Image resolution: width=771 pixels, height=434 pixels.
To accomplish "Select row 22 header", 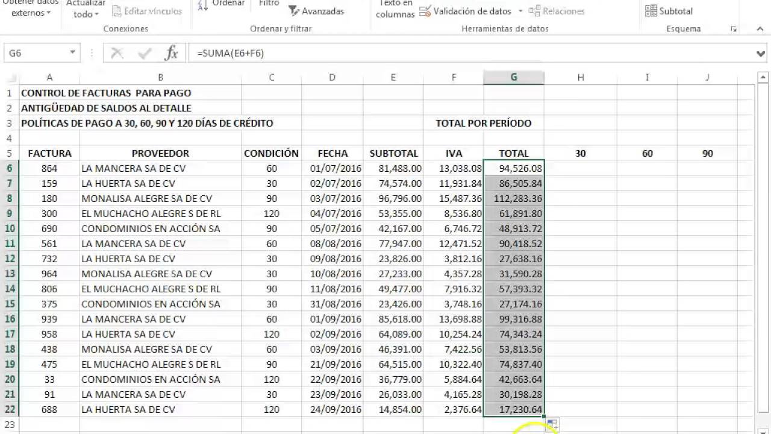I will coord(10,409).
